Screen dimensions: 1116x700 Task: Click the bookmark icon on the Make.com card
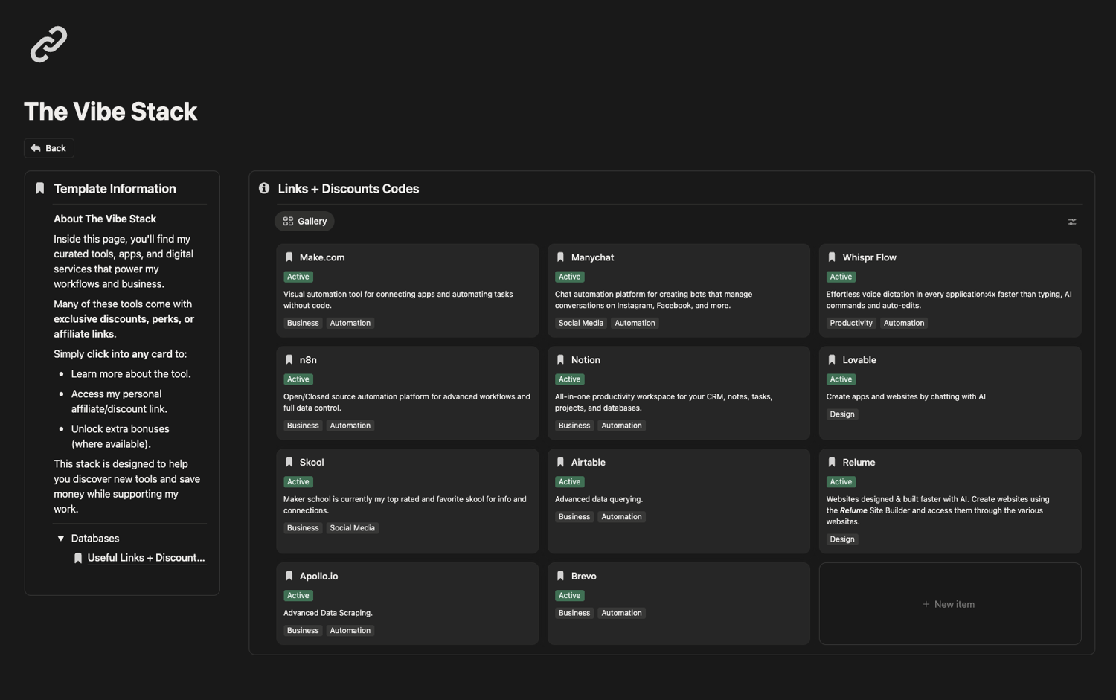(x=289, y=257)
